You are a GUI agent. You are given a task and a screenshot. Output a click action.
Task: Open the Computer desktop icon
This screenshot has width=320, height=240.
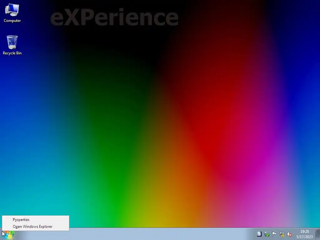12,13
